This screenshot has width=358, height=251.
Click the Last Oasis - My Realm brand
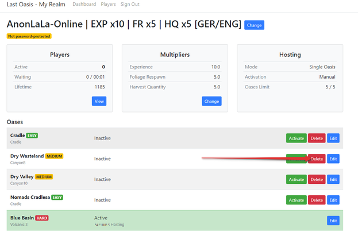[x=36, y=5]
